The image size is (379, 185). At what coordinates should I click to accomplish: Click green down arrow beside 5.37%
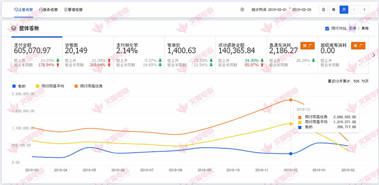coord(160,60)
